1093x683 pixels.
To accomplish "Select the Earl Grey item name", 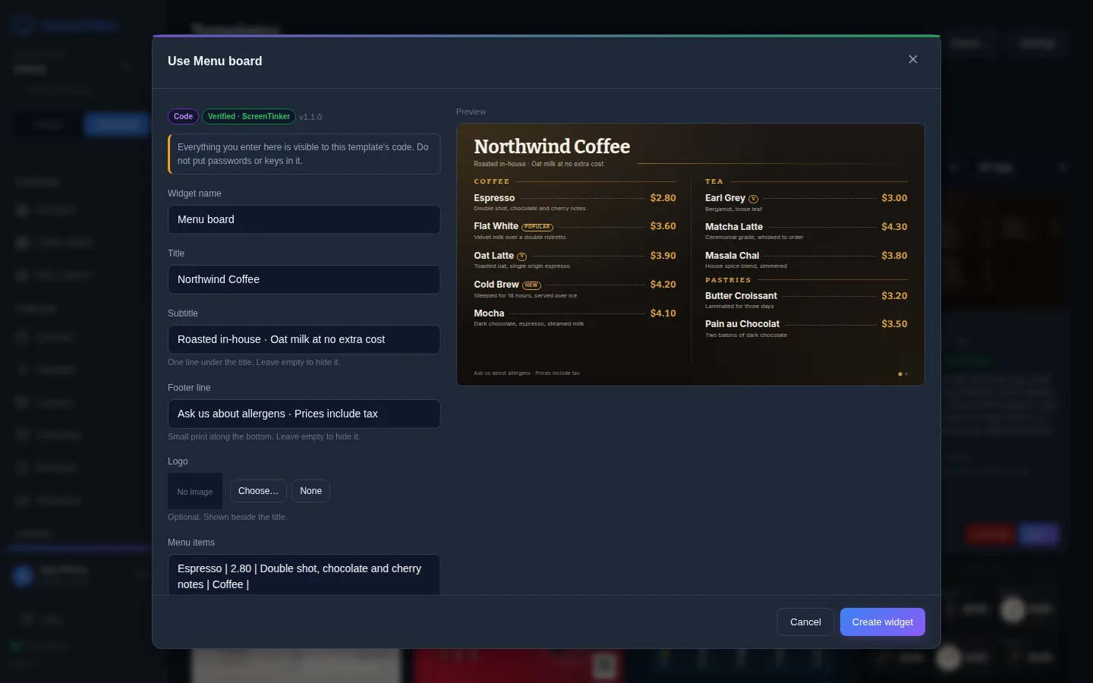I will 725,198.
